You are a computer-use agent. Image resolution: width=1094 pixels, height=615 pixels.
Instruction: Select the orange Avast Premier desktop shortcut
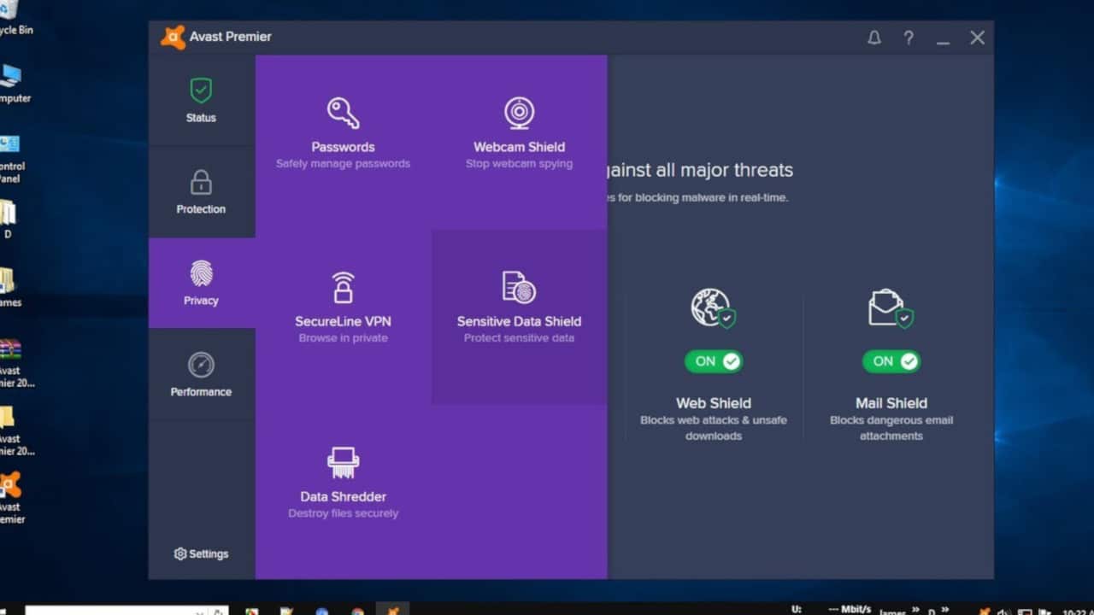point(11,497)
